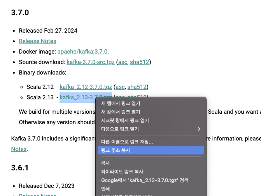Open sha512 link for Scala 2.12 binary

137,87
